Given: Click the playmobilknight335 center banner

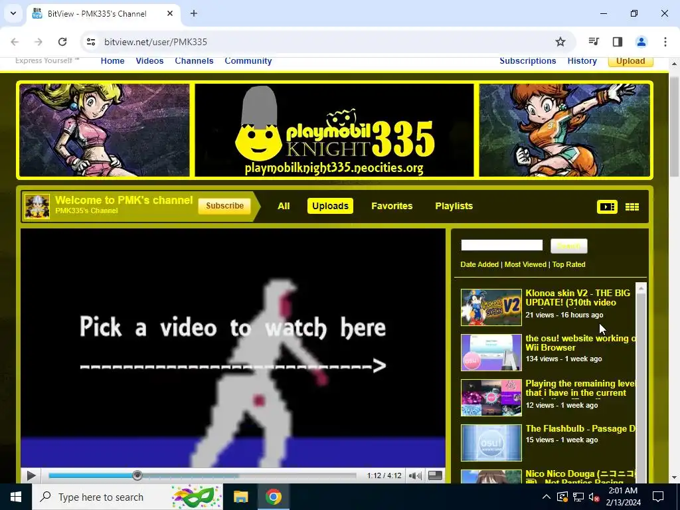Looking at the screenshot, I should (334, 130).
